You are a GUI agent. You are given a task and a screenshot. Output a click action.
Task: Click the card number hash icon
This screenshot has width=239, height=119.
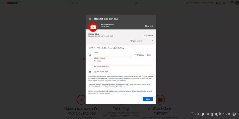pyautogui.click(x=90, y=55)
